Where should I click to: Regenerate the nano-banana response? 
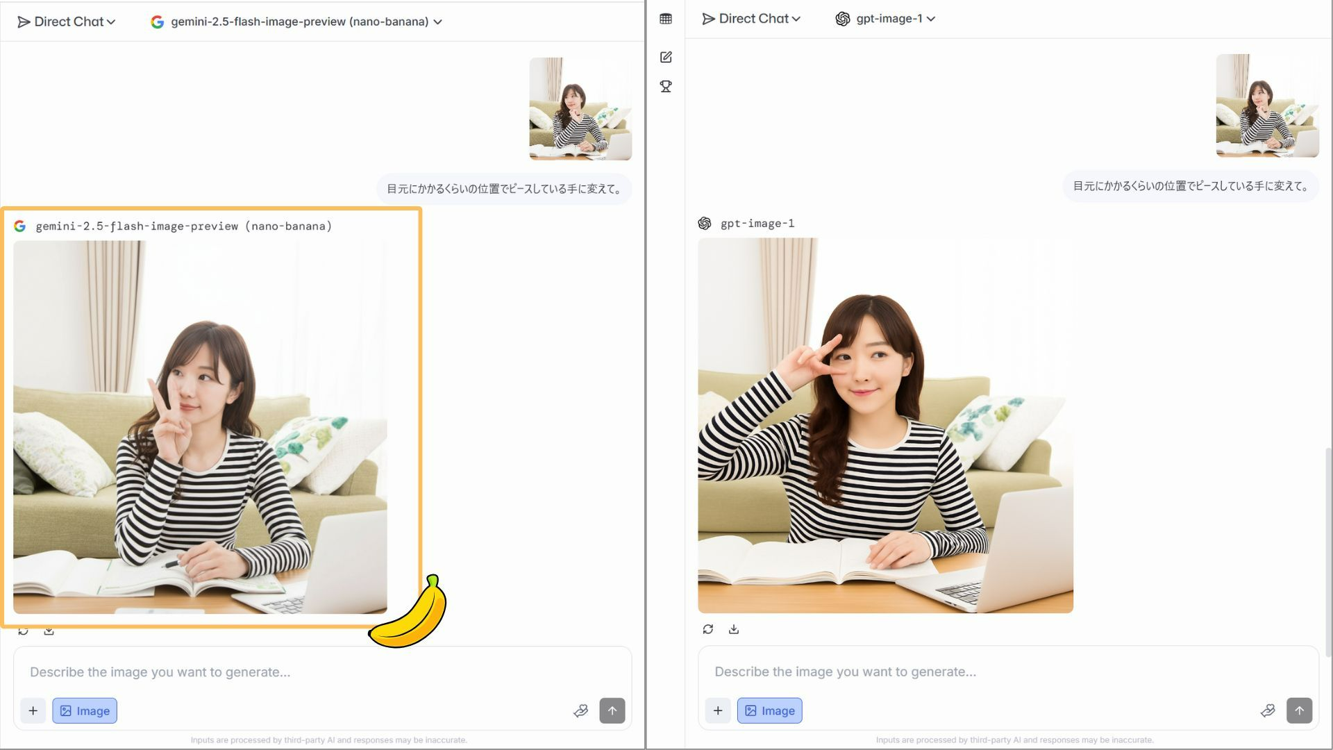(x=23, y=631)
